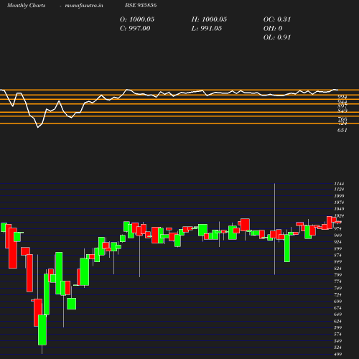Click the "499" price axis label
The width and height of the screenshot is (359, 359).
pyautogui.click(x=338, y=354)
